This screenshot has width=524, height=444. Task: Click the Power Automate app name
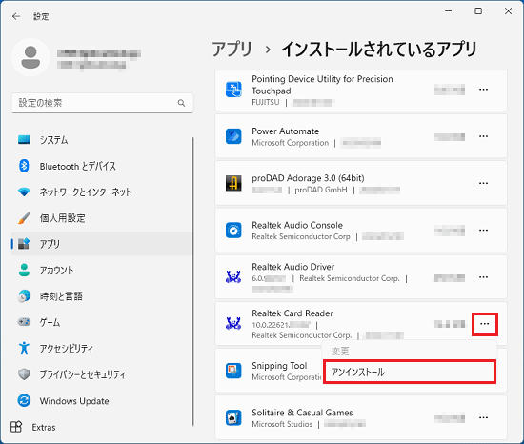click(286, 131)
